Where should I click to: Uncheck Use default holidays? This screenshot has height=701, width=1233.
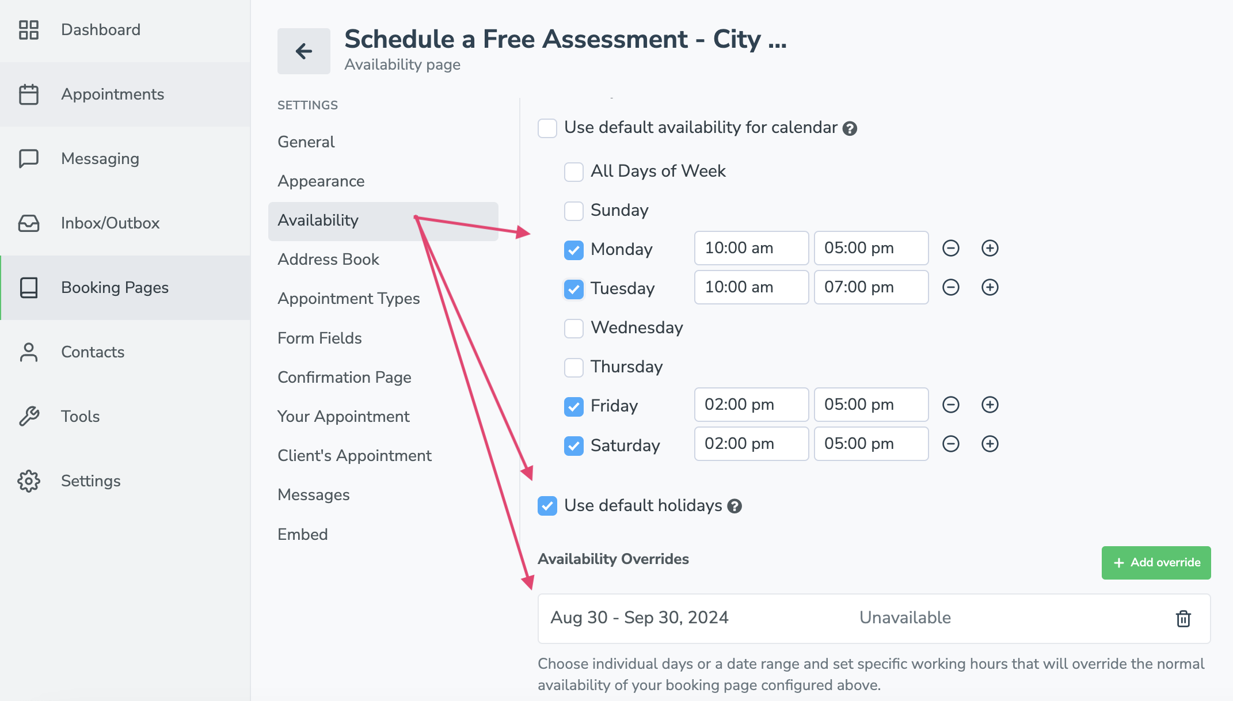point(547,506)
